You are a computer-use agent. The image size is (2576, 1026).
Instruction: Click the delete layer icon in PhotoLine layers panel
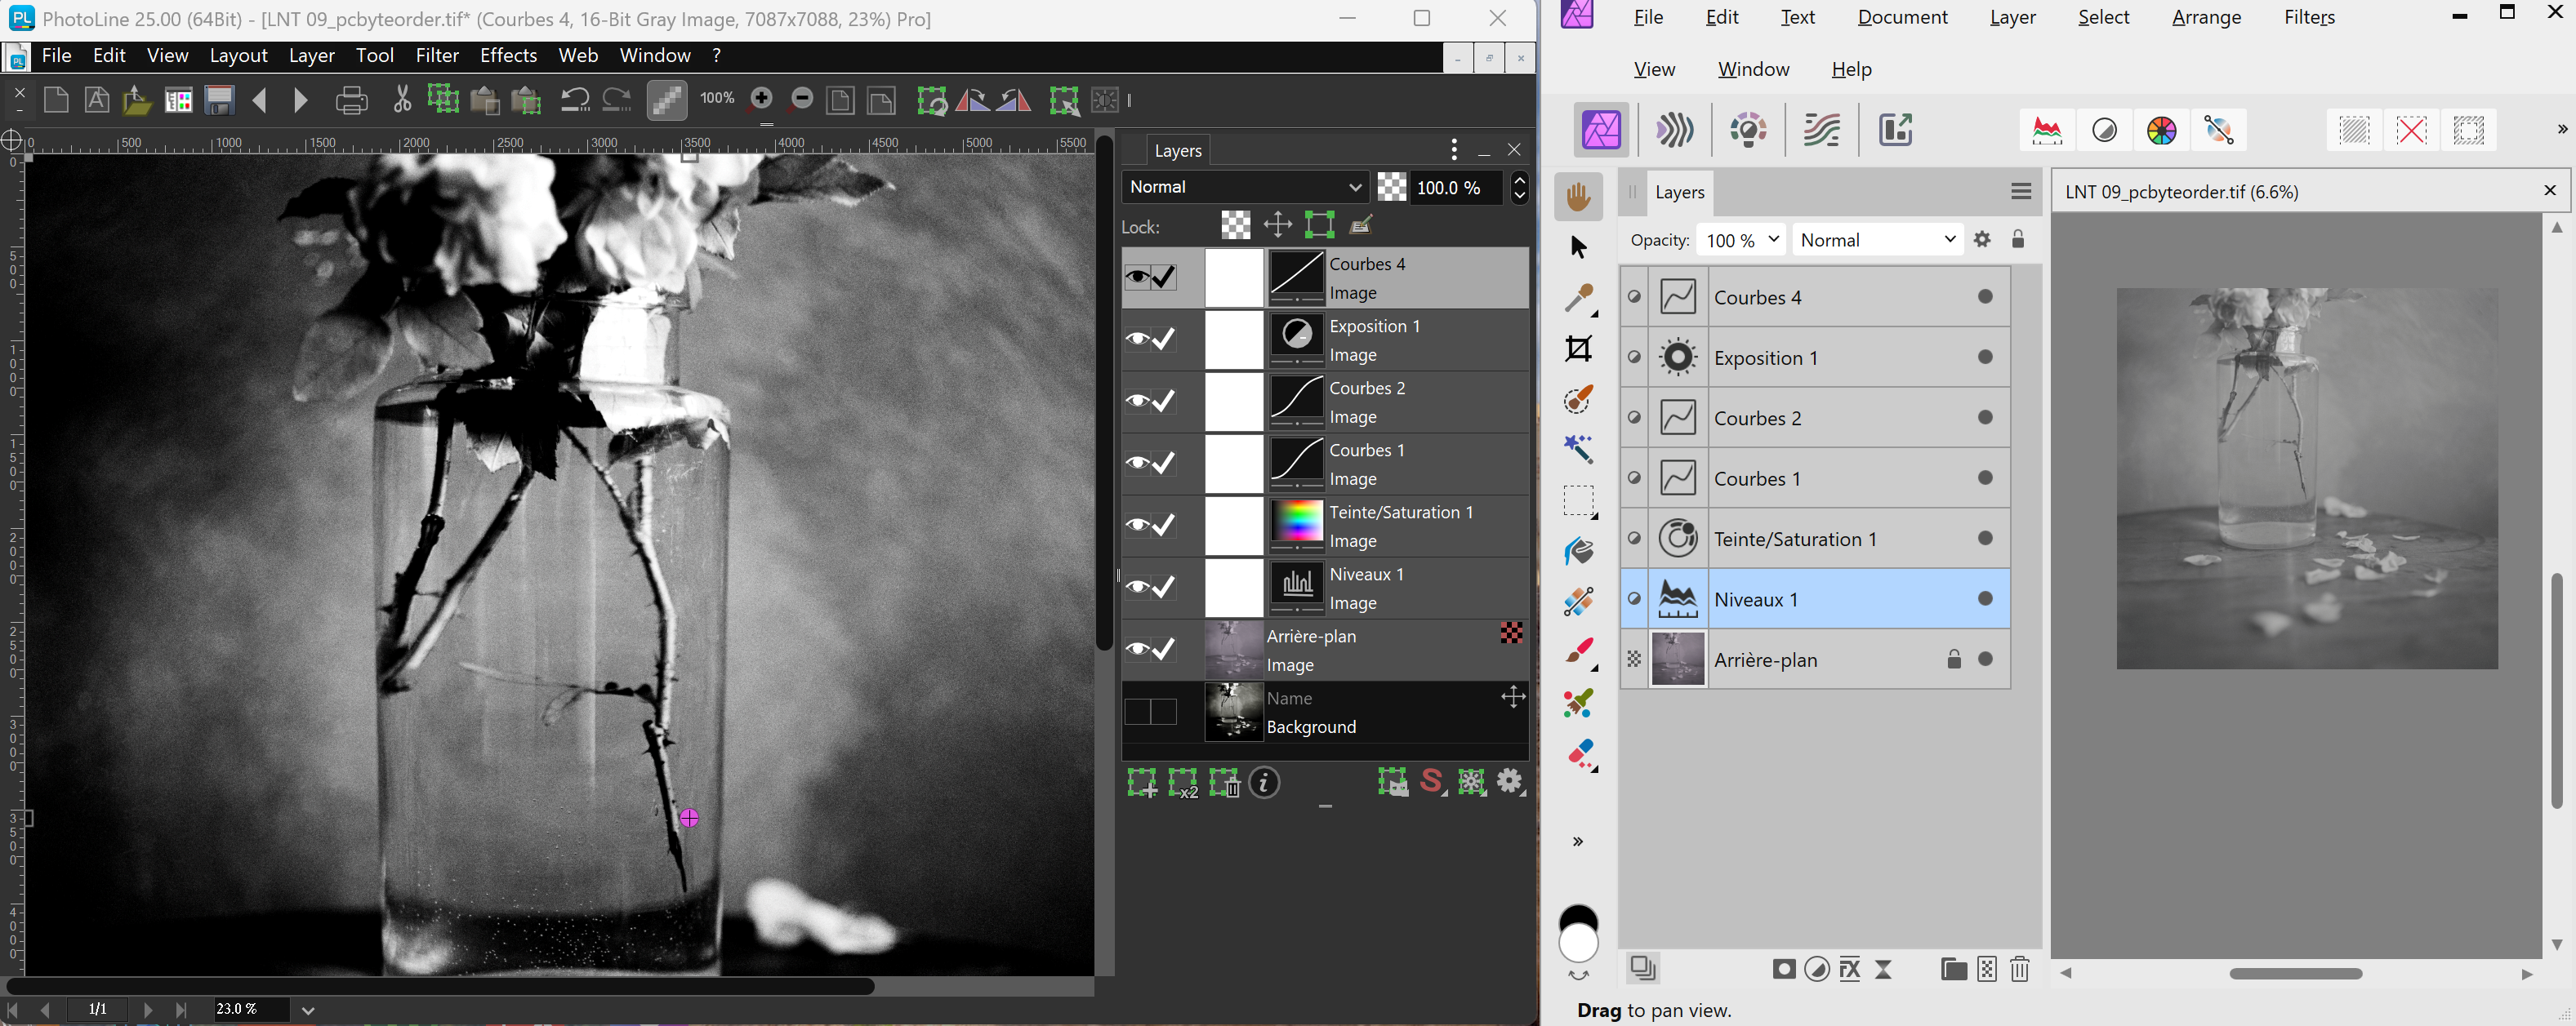pos(1224,784)
